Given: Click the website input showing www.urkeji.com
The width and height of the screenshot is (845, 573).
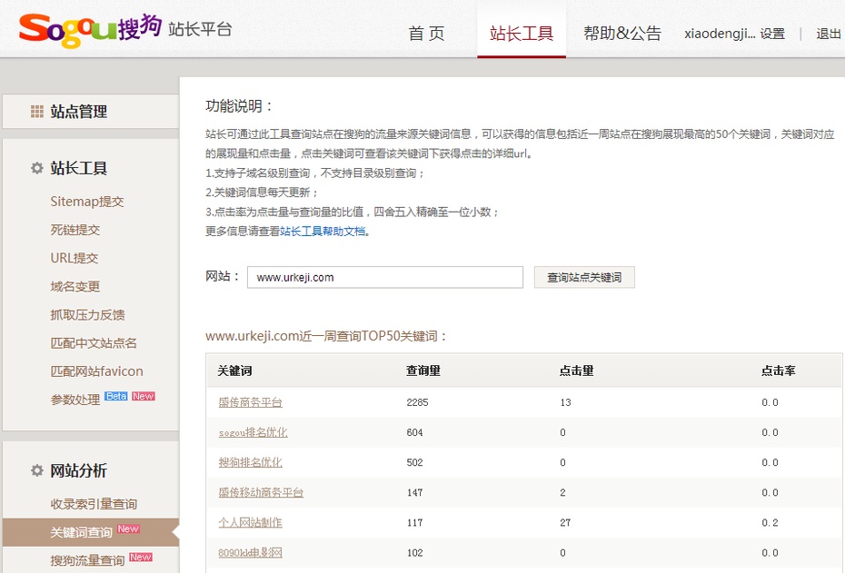Looking at the screenshot, I should coord(385,276).
